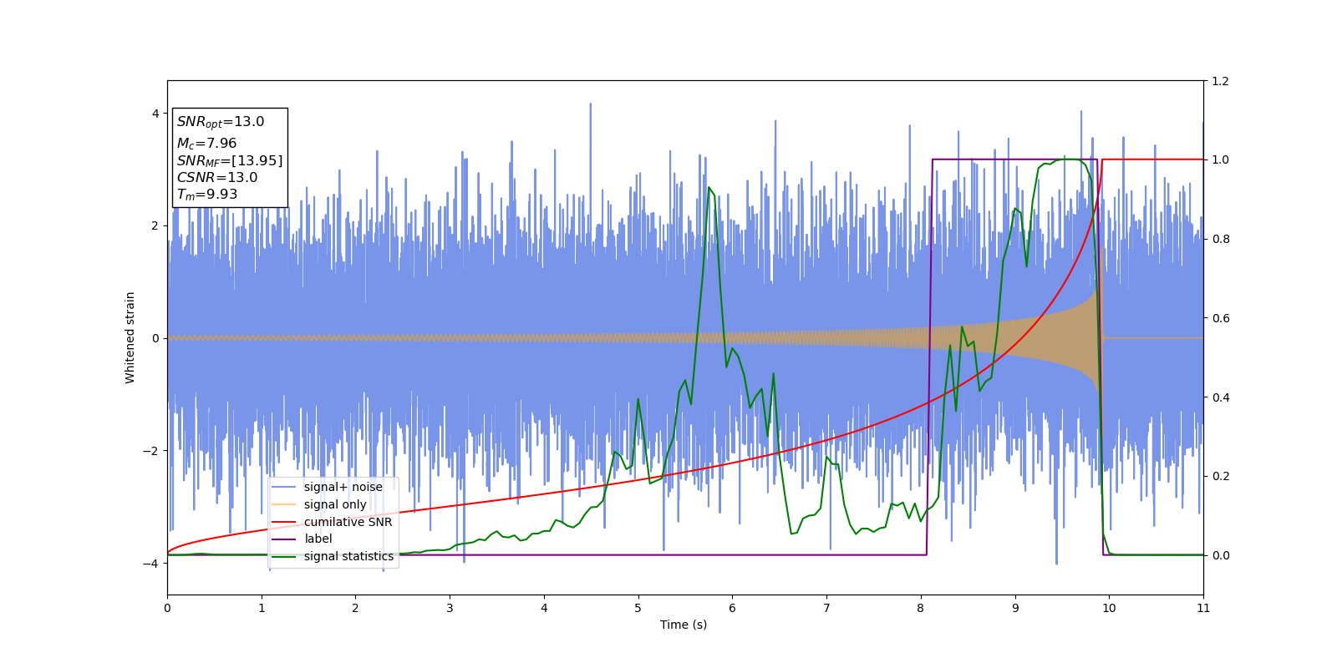Click x-axis tick label 11
Viewport: 1337px width, 668px height.
(1203, 608)
